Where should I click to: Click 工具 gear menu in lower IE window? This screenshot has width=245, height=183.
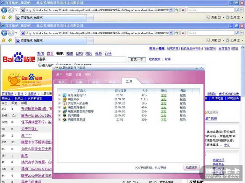point(234,40)
